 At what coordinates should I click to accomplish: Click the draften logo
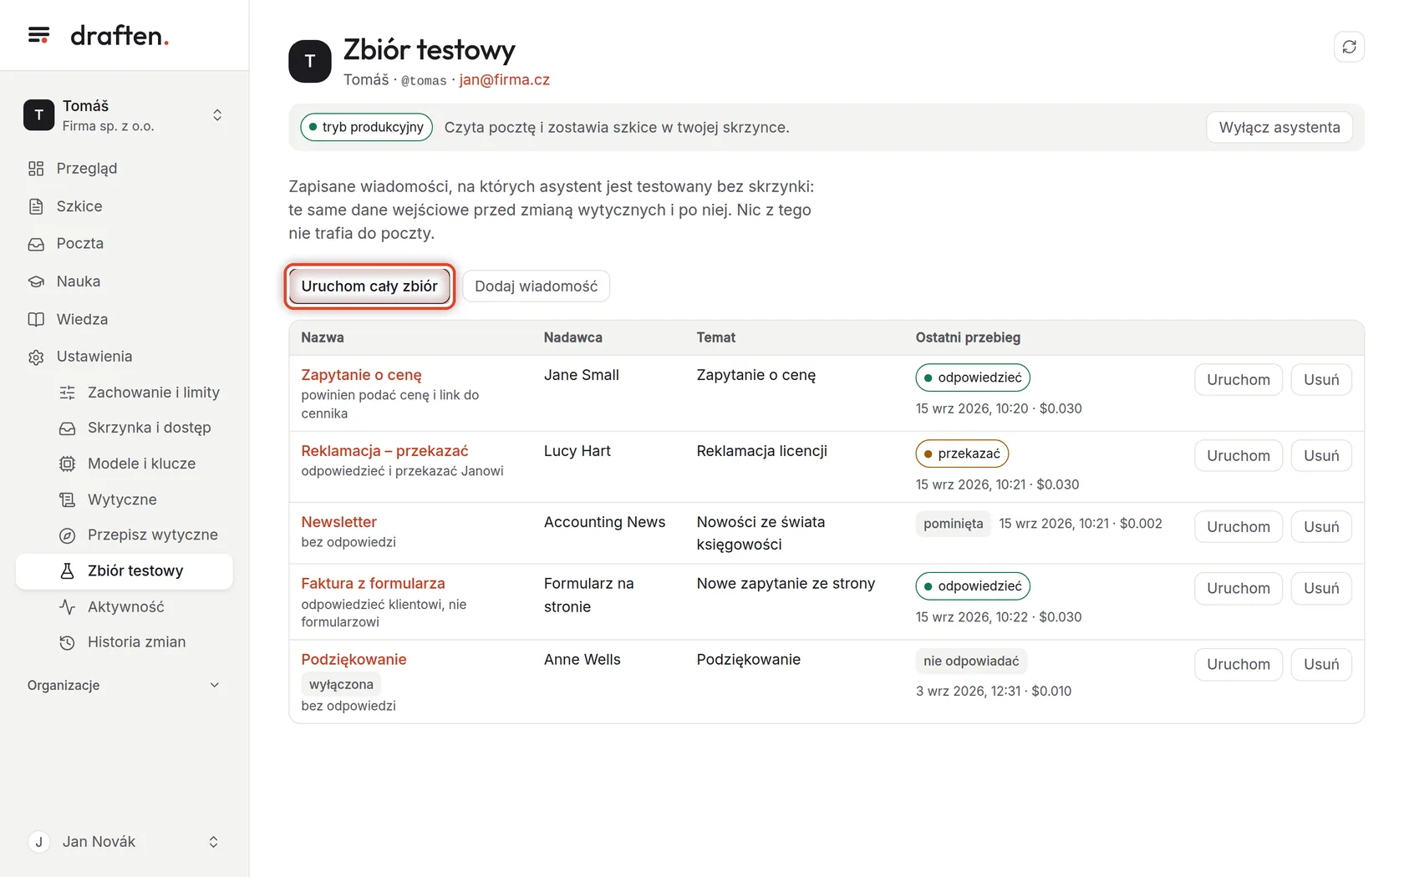(x=120, y=36)
